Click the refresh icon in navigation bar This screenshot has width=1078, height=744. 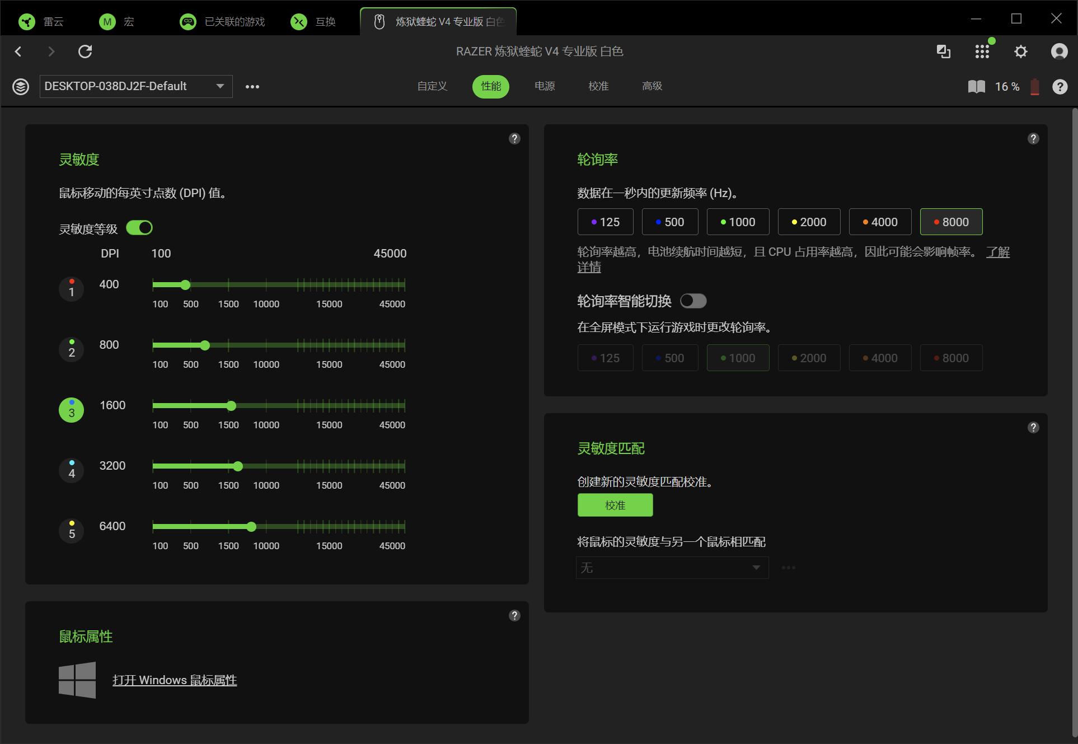[x=85, y=52]
